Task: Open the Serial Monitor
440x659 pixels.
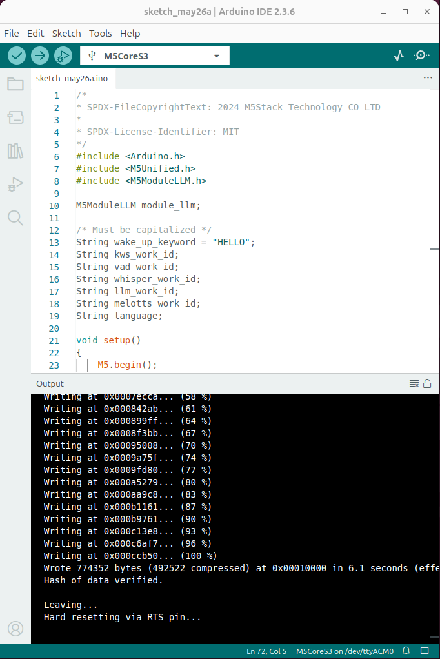Action: 421,56
